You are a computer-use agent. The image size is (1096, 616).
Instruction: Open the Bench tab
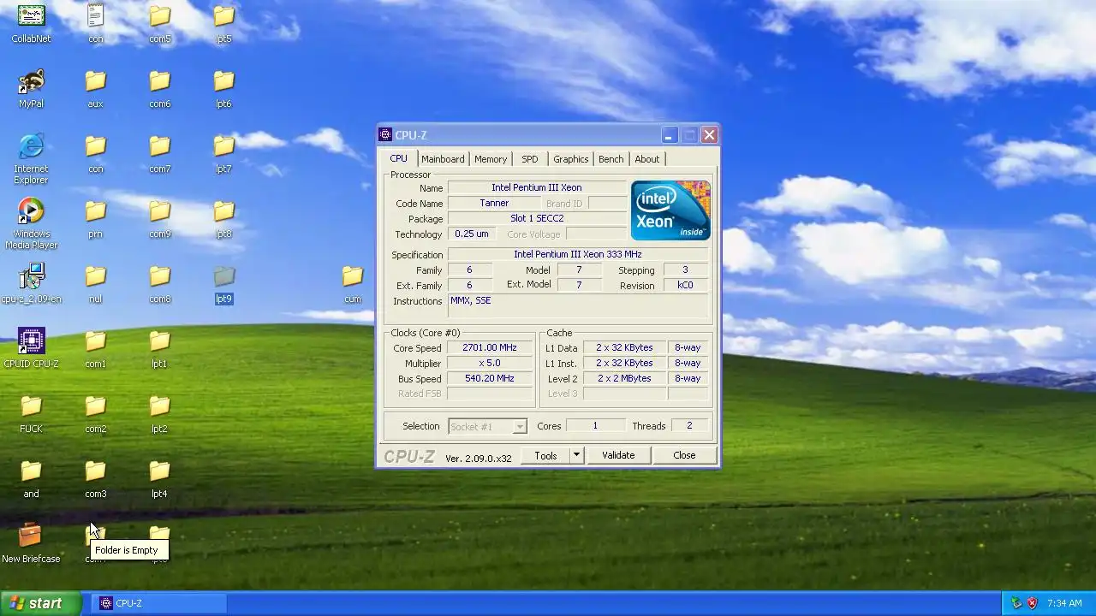pyautogui.click(x=611, y=159)
